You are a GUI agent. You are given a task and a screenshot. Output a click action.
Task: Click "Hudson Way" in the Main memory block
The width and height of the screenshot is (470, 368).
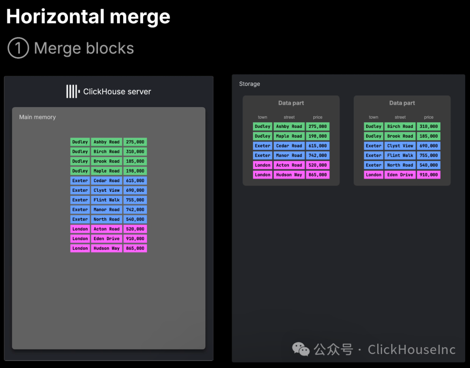pyautogui.click(x=107, y=248)
